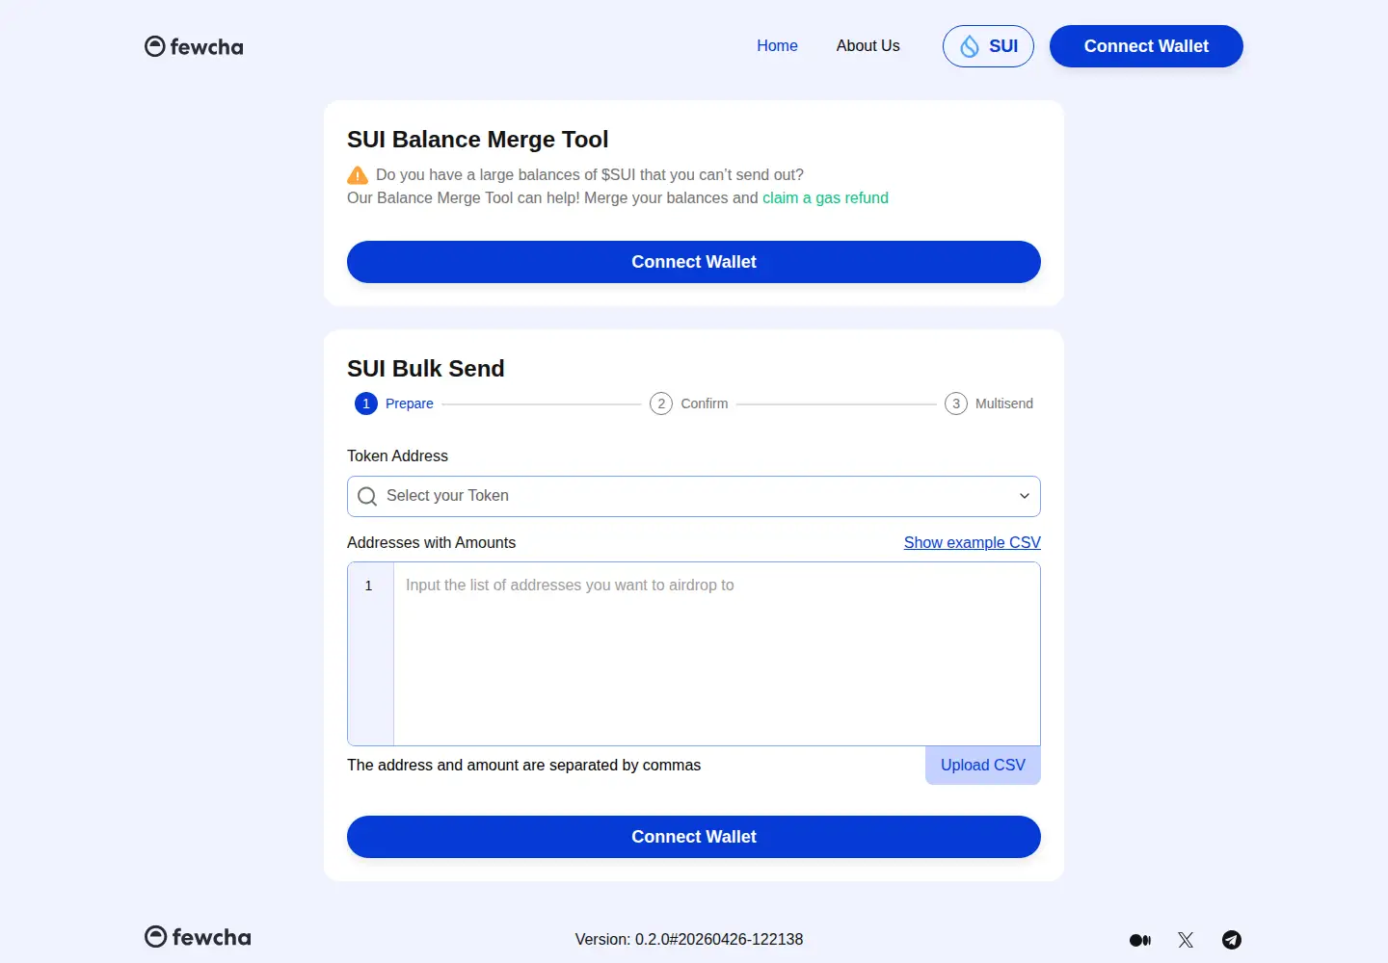Expand the token dropdown chevron
This screenshot has height=963, width=1388.
tap(1025, 496)
